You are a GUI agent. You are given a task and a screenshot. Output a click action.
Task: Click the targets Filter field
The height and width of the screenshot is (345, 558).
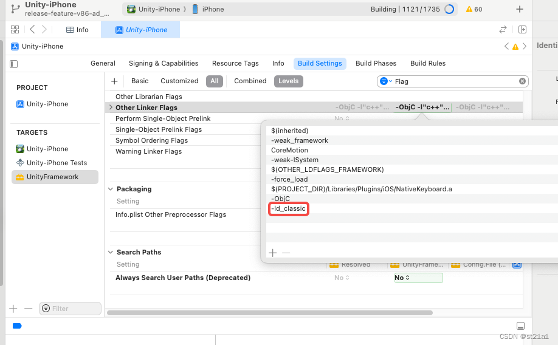pos(70,309)
